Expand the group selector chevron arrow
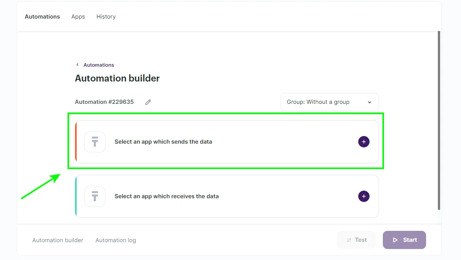The height and width of the screenshot is (260, 461). coord(370,102)
